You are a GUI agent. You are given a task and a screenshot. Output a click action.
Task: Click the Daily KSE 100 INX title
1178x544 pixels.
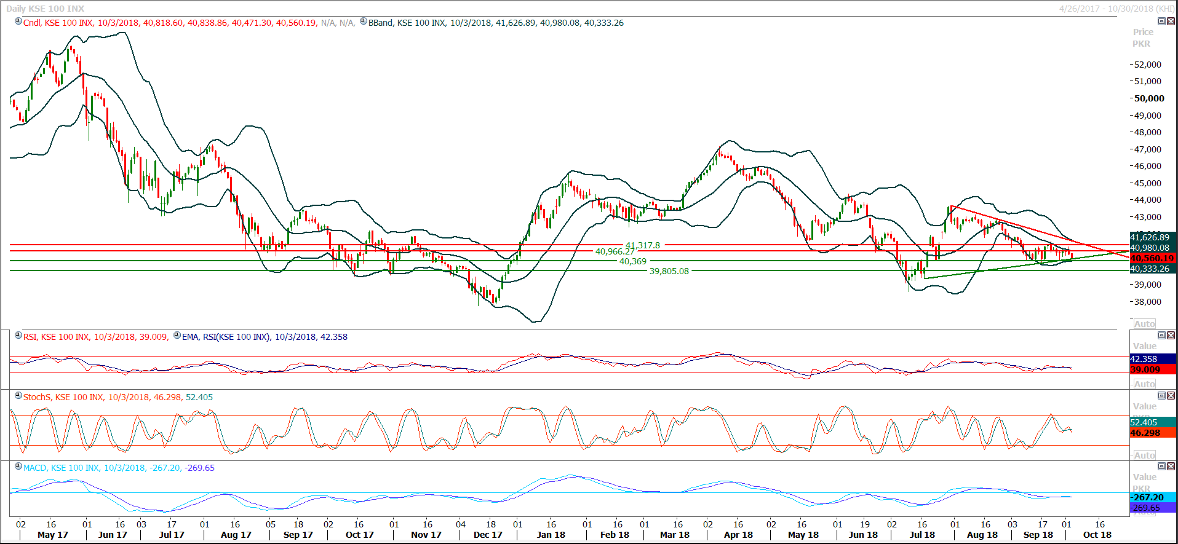[46, 9]
